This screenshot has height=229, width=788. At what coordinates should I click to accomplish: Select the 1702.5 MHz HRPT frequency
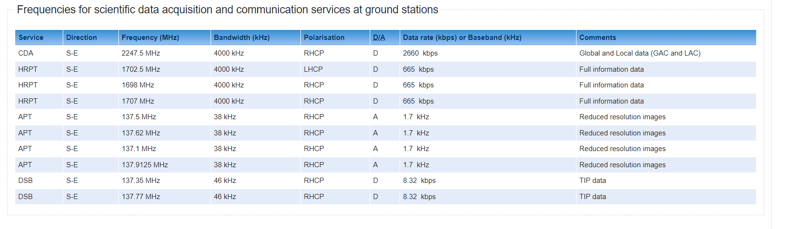click(x=141, y=69)
